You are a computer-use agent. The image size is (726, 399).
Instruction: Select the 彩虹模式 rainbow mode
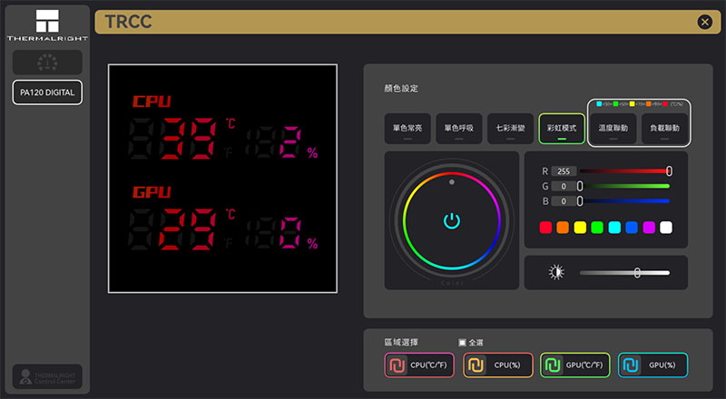[562, 128]
